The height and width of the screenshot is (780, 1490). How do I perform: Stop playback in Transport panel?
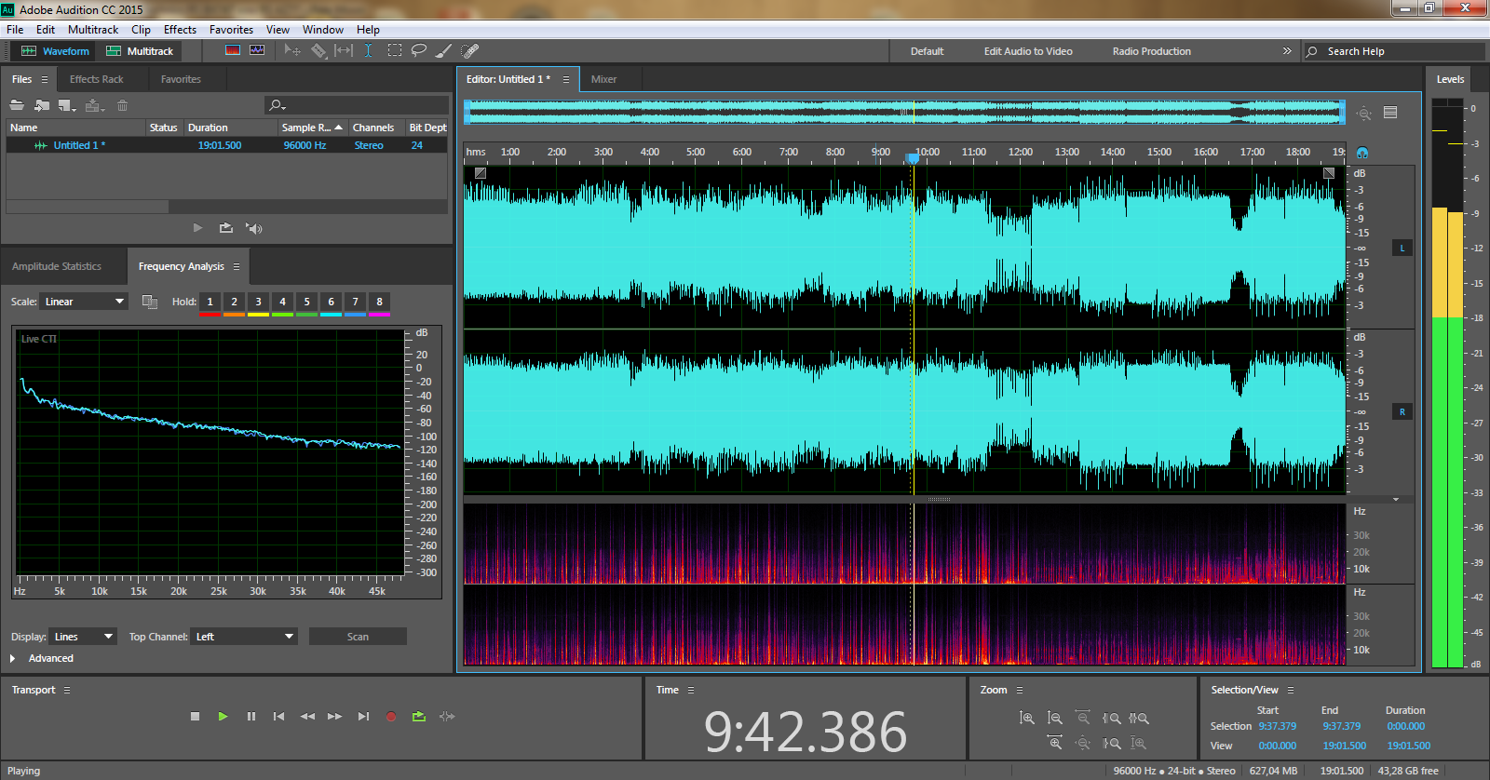click(x=195, y=717)
